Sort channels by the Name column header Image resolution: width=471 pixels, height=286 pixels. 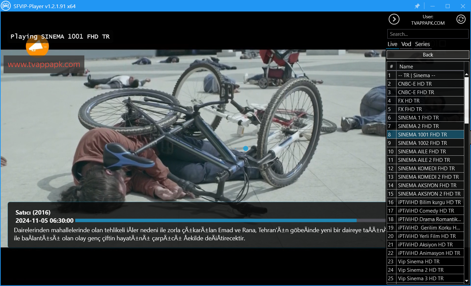click(x=430, y=67)
